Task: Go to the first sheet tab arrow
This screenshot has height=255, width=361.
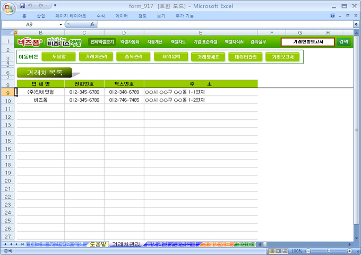Action: click(6, 244)
